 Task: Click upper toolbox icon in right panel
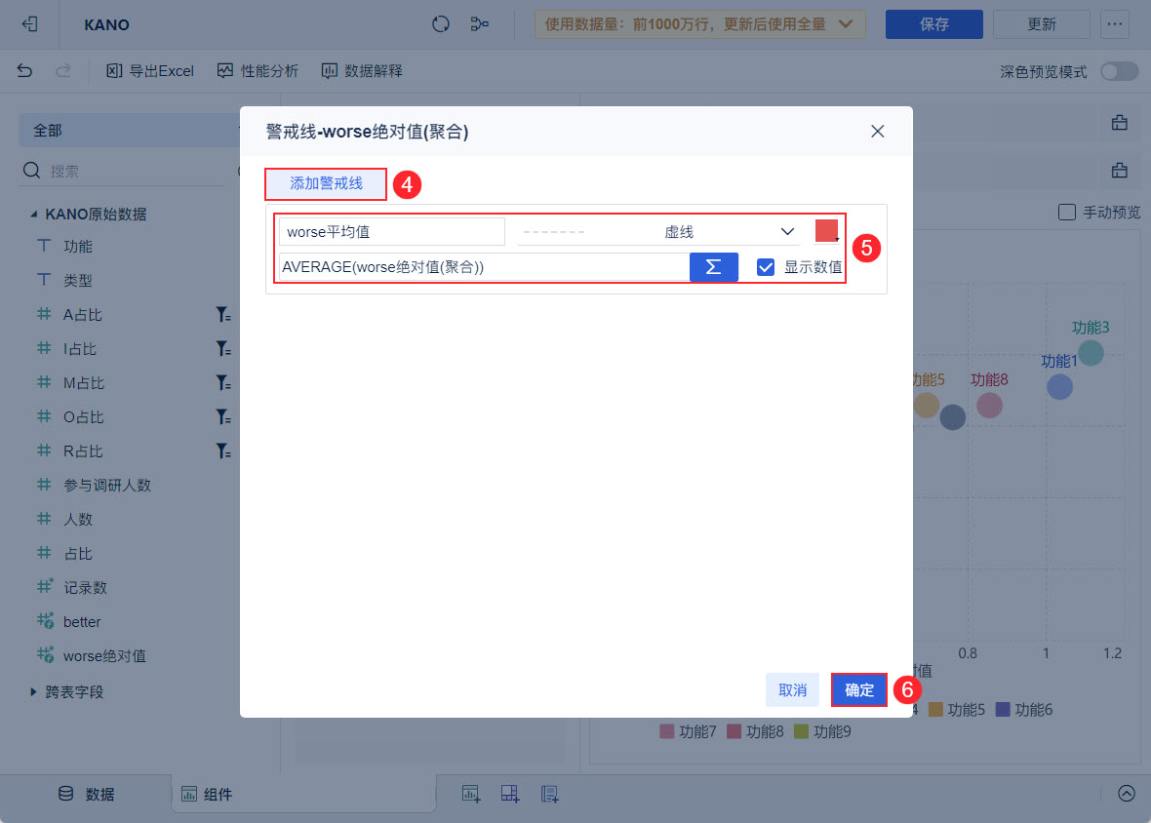coord(1120,123)
